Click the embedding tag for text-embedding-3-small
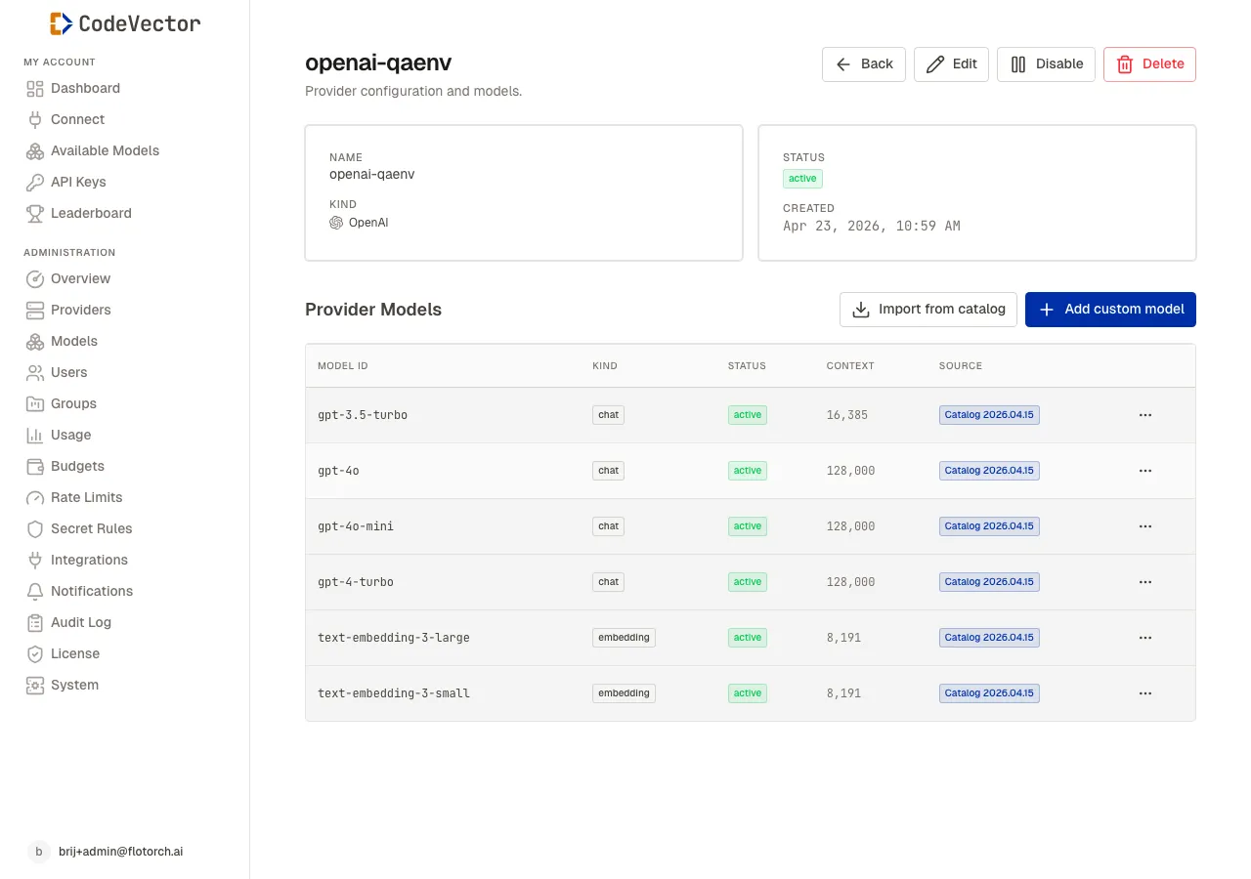Screen dimensions: 1251x879 (x=624, y=693)
